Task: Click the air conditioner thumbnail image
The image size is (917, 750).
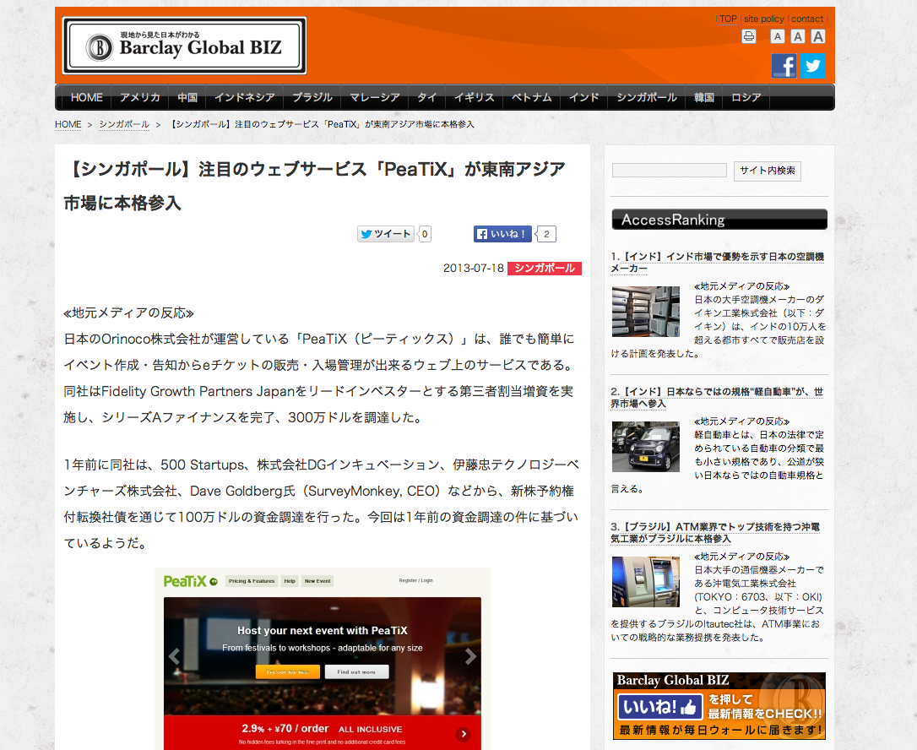Action: 646,311
